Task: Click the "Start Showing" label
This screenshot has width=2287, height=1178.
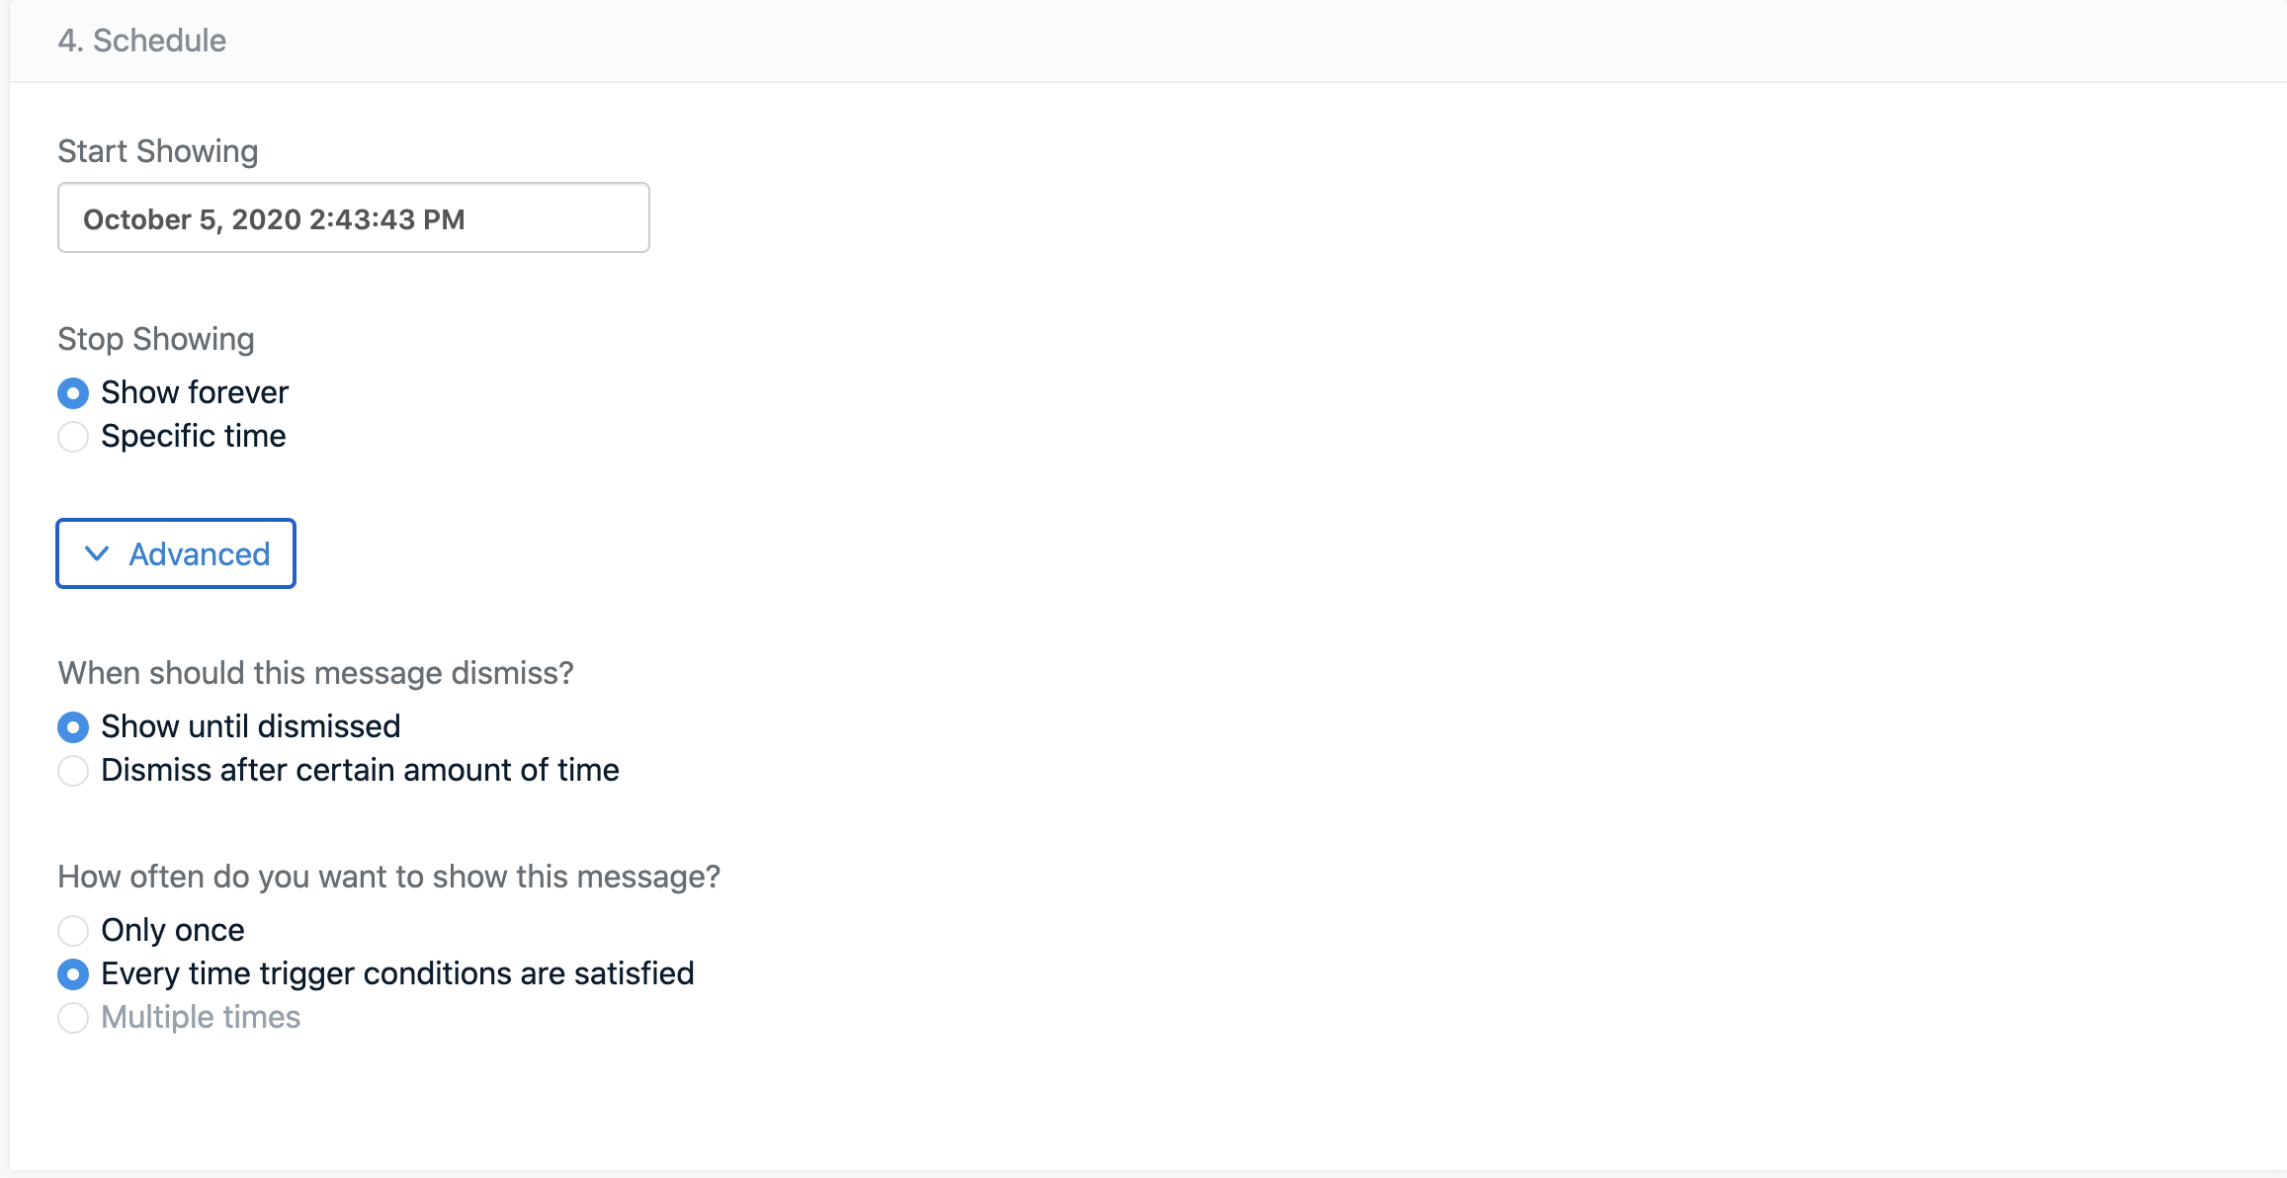Action: click(x=157, y=150)
